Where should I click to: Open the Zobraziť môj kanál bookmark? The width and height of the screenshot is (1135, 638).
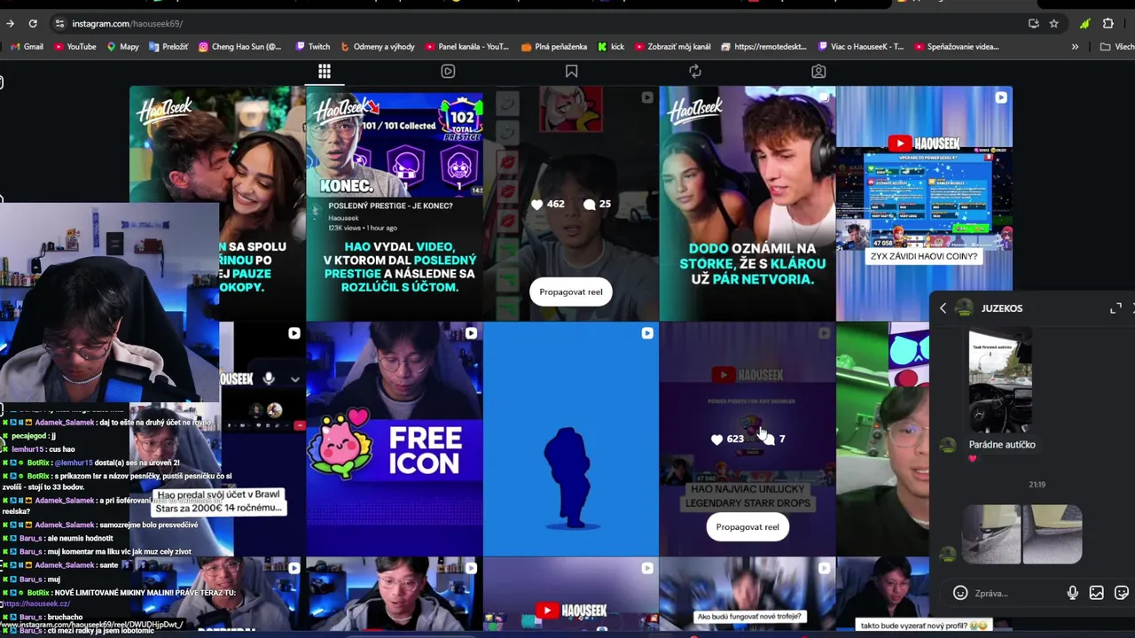click(x=673, y=46)
